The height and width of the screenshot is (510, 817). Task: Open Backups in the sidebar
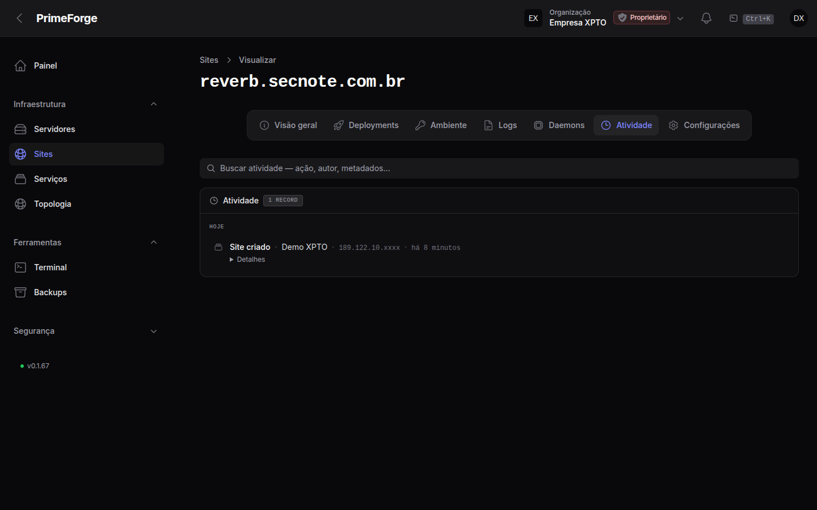86,292
